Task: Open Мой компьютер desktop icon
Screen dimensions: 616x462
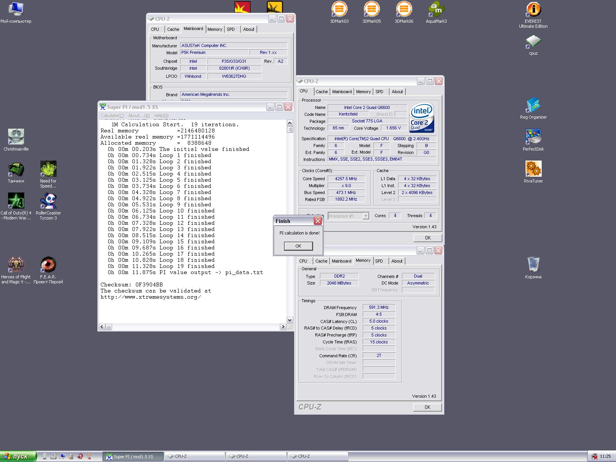Action: (x=16, y=12)
